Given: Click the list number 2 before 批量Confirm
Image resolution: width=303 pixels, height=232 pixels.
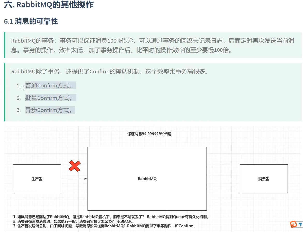Looking at the screenshot, I should click(x=19, y=98).
